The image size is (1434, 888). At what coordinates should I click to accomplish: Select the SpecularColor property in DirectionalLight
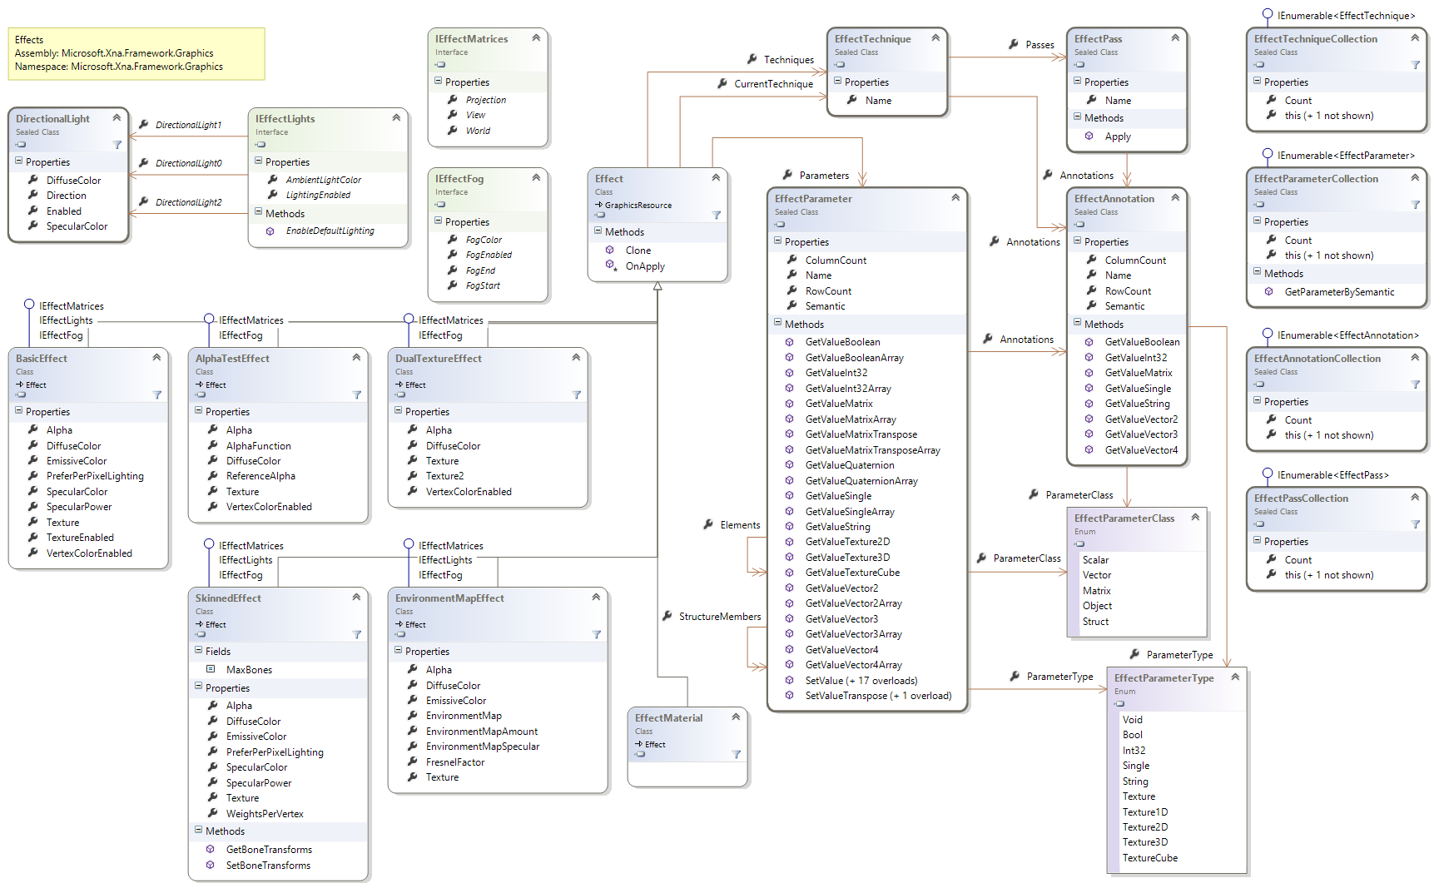click(x=77, y=226)
